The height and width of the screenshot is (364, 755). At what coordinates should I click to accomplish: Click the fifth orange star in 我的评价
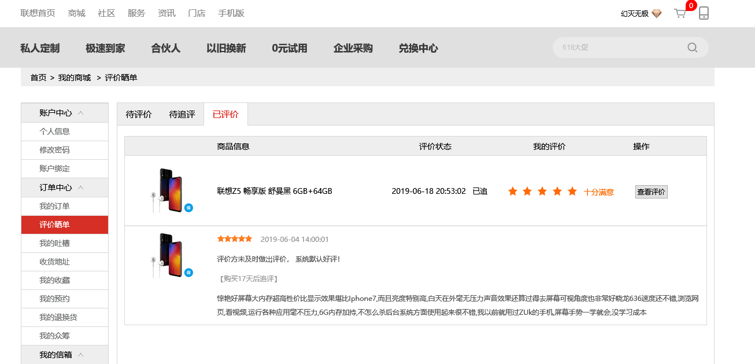click(x=572, y=192)
